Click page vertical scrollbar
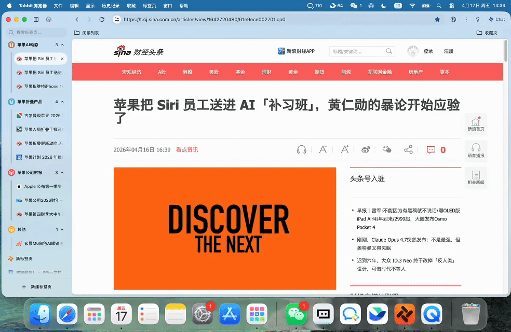The image size is (511, 332). coord(505,51)
